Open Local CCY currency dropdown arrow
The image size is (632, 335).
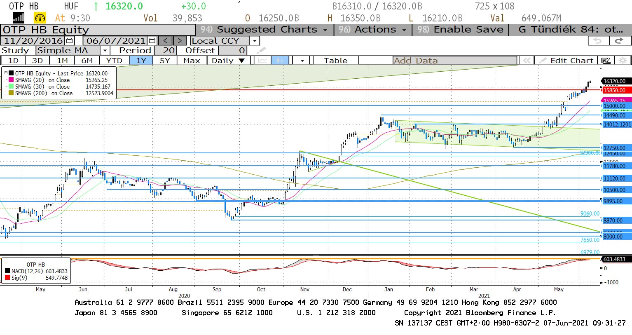coord(255,41)
